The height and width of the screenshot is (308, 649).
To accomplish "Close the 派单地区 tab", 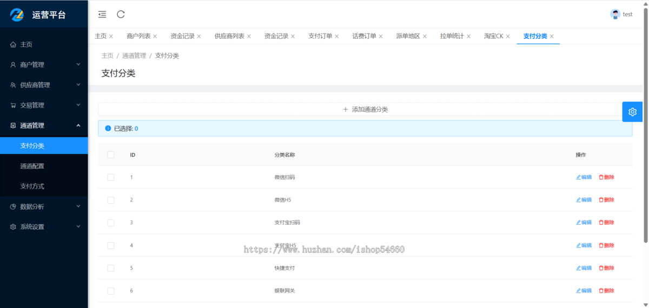I will click(x=425, y=36).
